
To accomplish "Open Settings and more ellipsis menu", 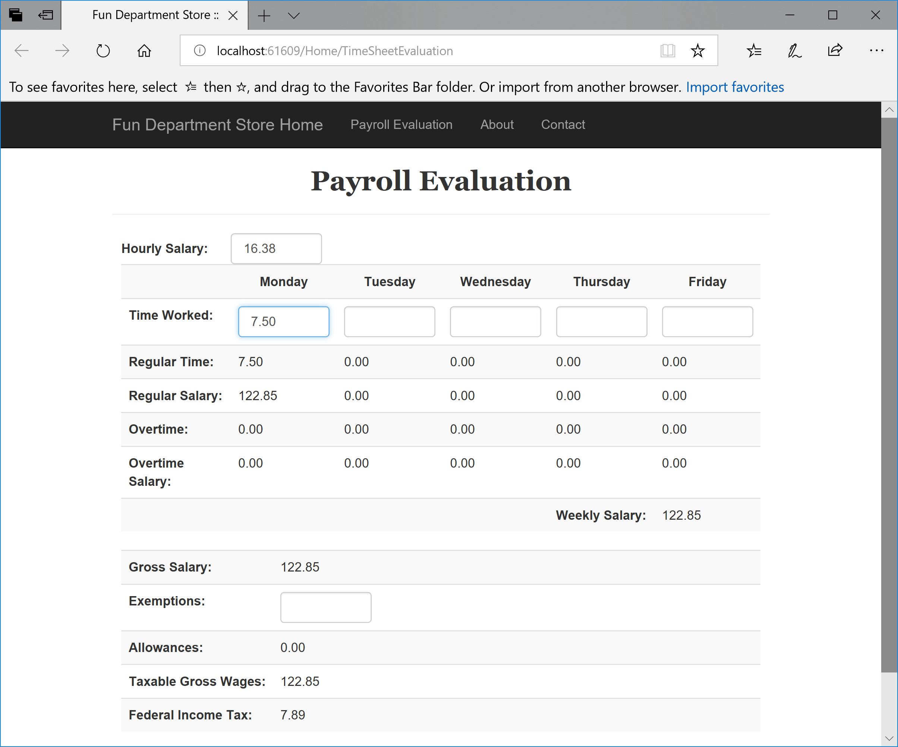I will pyautogui.click(x=876, y=51).
